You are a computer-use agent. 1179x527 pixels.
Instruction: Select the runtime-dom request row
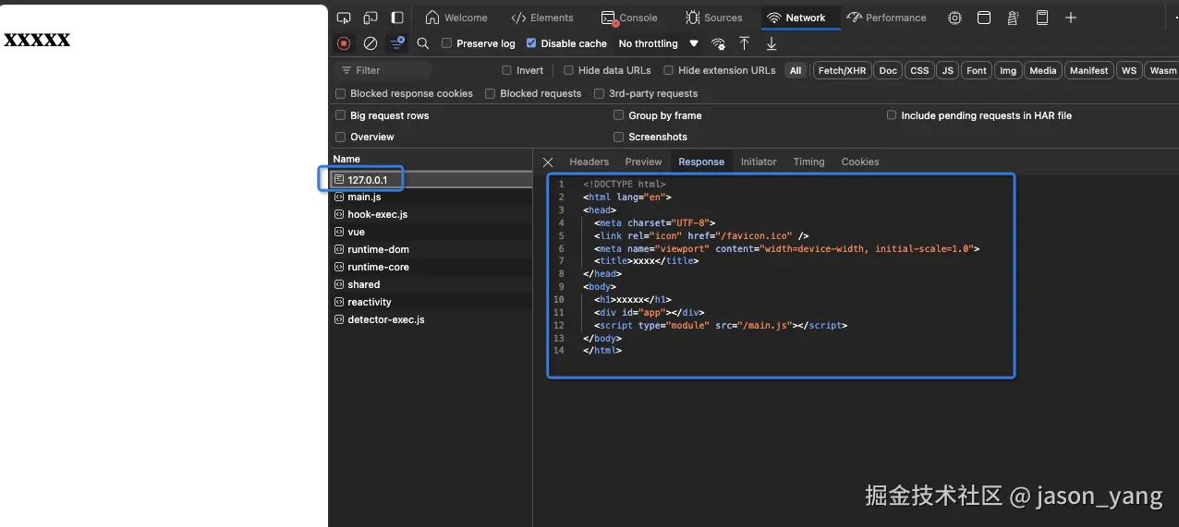pyautogui.click(x=431, y=249)
